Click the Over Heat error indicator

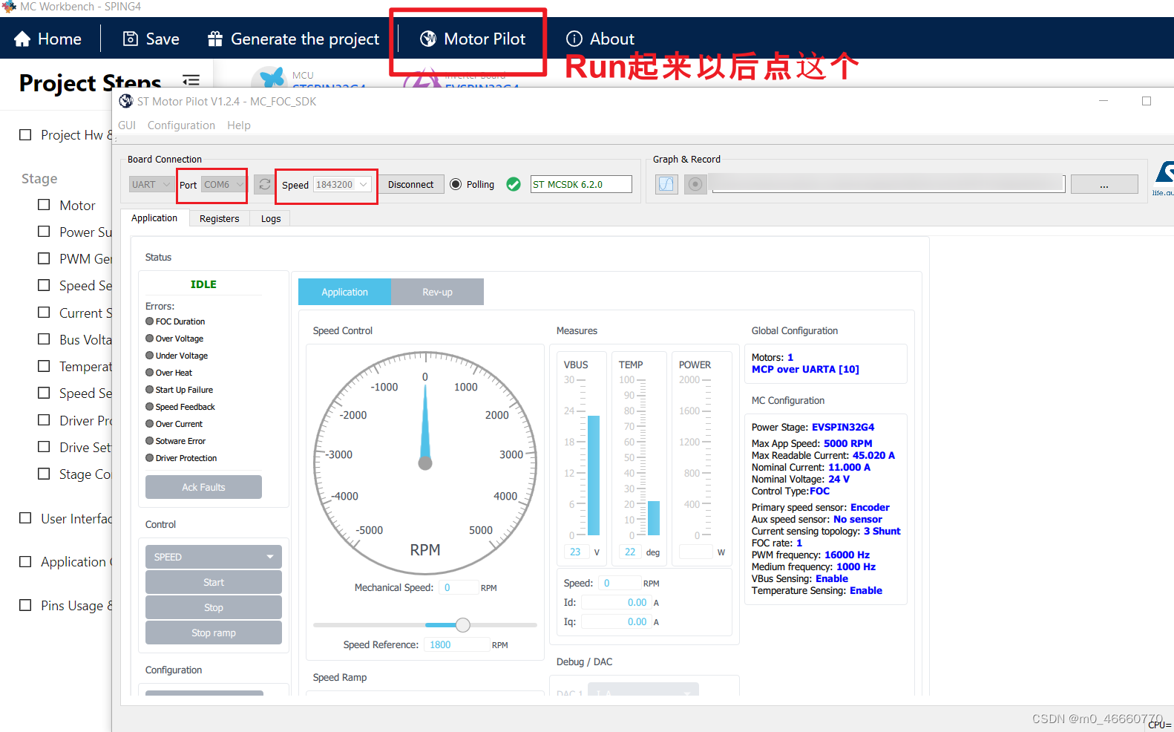click(x=150, y=373)
